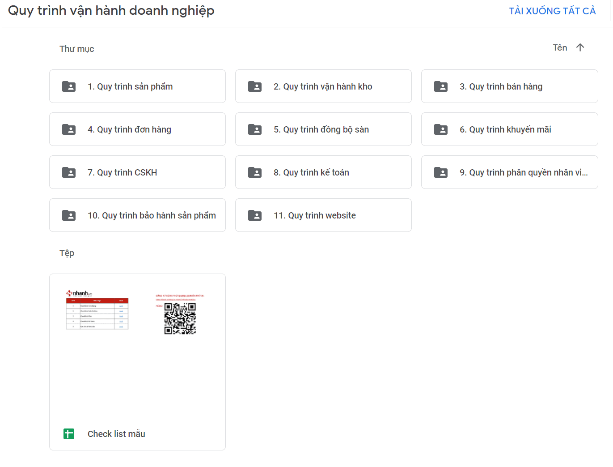Click shared folder icon of 3. Quy trình bán hàng

tap(441, 86)
